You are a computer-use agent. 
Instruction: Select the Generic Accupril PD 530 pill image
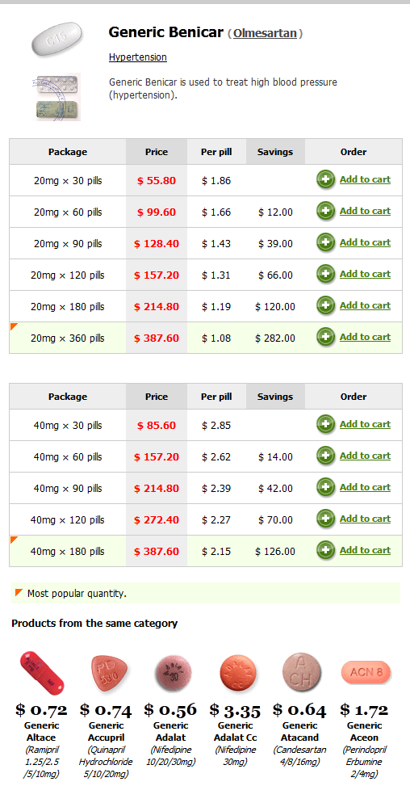coord(107,673)
